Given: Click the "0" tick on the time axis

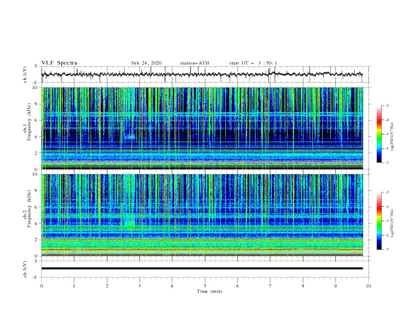Looking at the screenshot, I should (x=41, y=286).
